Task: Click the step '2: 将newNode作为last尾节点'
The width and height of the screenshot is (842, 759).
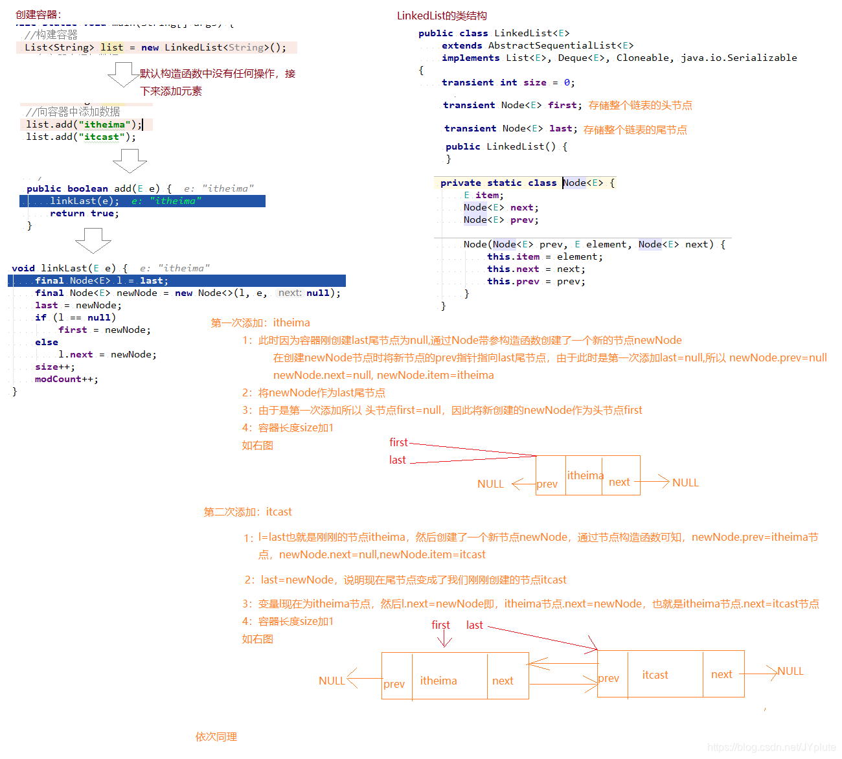Action: 314,392
